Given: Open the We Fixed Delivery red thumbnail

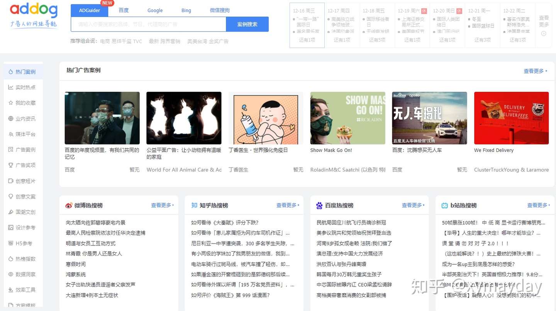Looking at the screenshot, I should coord(512,118).
